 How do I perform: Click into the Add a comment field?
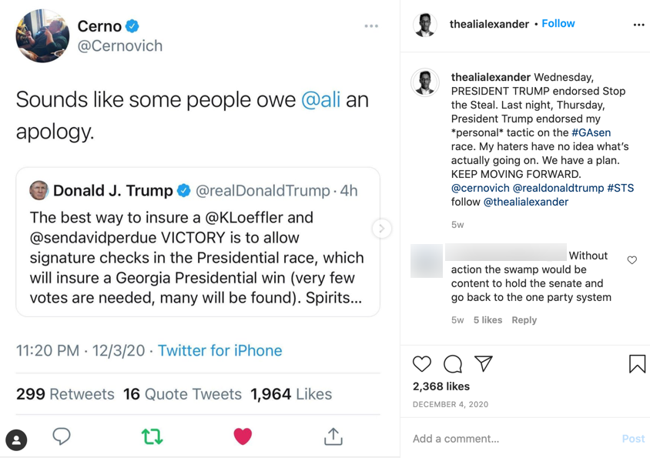pyautogui.click(x=508, y=439)
